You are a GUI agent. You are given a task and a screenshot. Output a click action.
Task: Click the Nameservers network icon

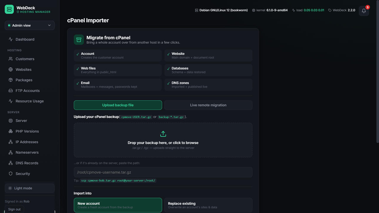11,152
